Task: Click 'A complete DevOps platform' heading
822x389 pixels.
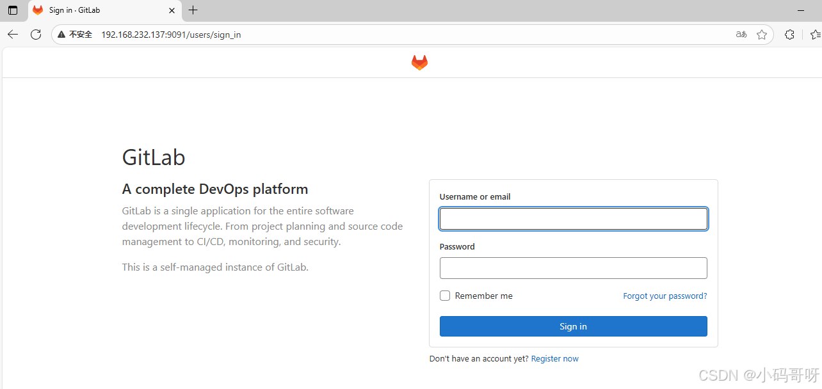Action: (x=215, y=189)
